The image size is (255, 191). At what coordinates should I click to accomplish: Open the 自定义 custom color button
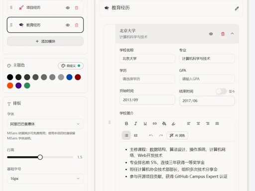71,66
